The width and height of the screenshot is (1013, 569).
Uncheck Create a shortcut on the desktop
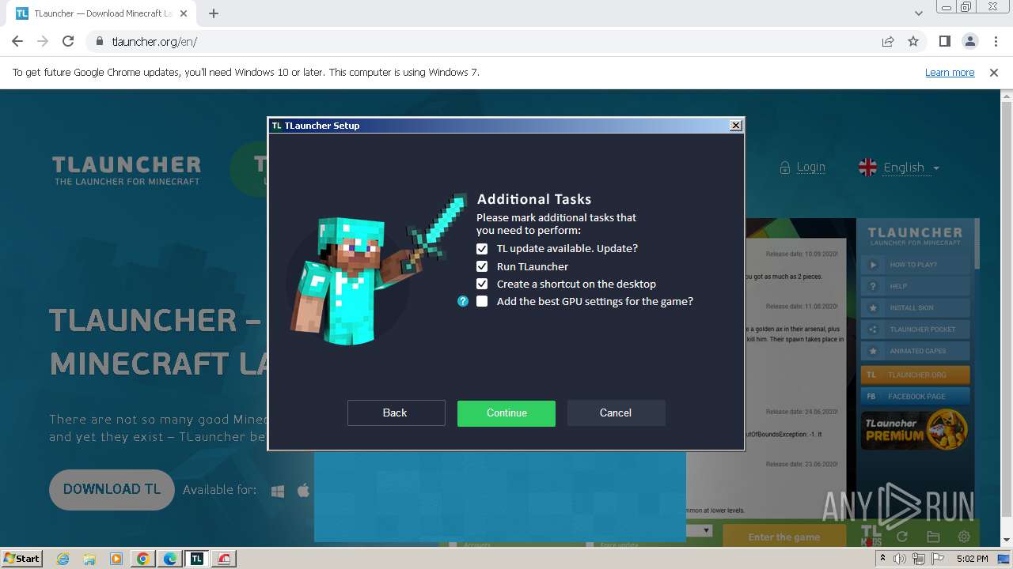(482, 284)
